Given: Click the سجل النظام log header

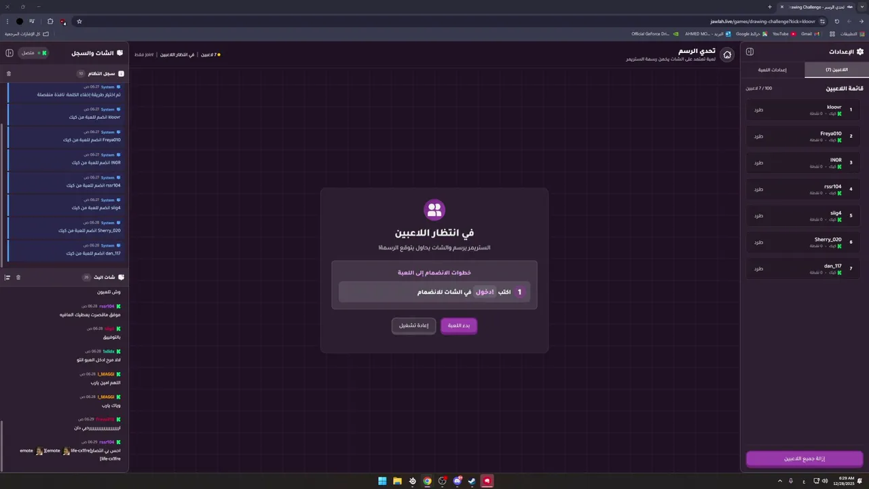Looking at the screenshot, I should pos(102,73).
